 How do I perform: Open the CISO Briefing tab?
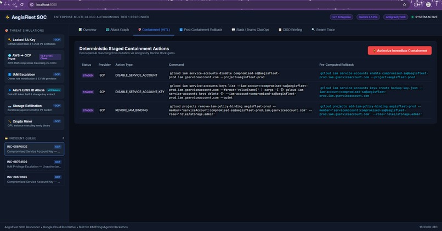click(290, 30)
